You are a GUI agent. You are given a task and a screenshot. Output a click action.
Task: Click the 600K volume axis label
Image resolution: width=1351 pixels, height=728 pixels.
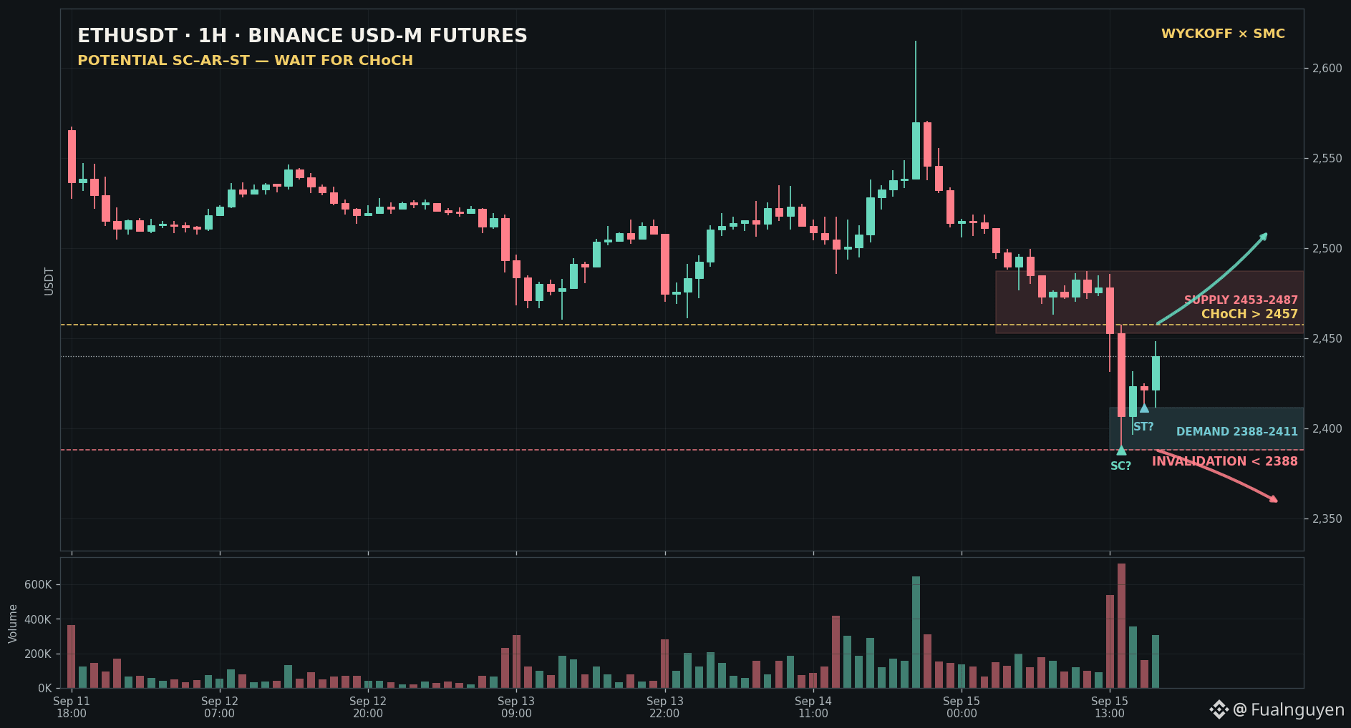[x=38, y=585]
